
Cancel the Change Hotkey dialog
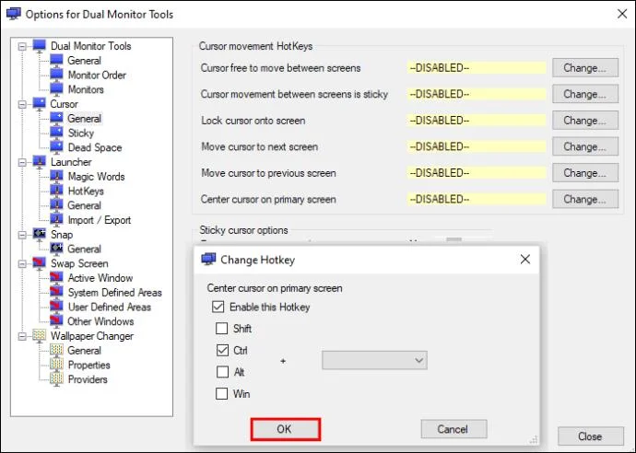453,429
